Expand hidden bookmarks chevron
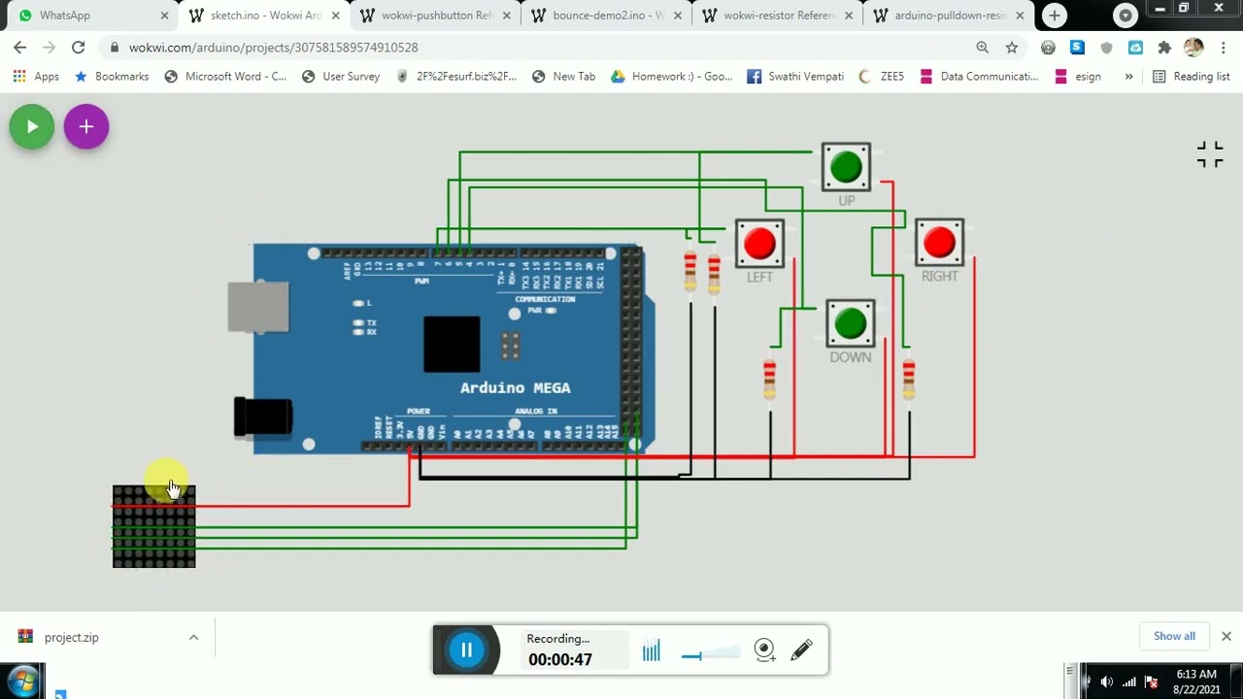 1128,76
